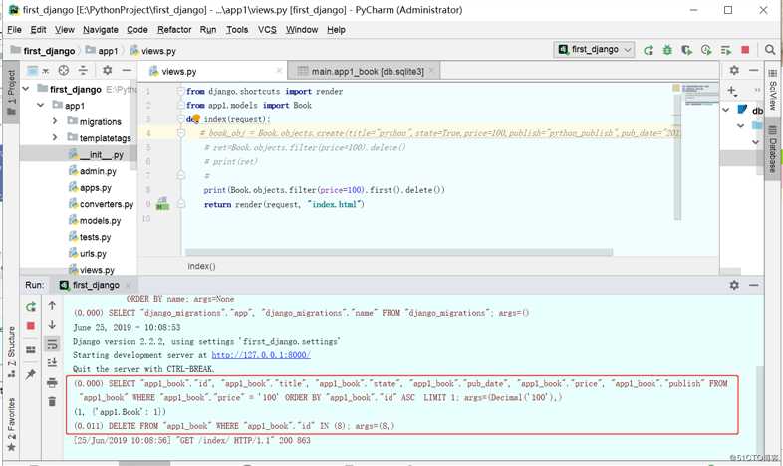Click the index() breadcrumb below editor
783x466 pixels.
point(202,266)
